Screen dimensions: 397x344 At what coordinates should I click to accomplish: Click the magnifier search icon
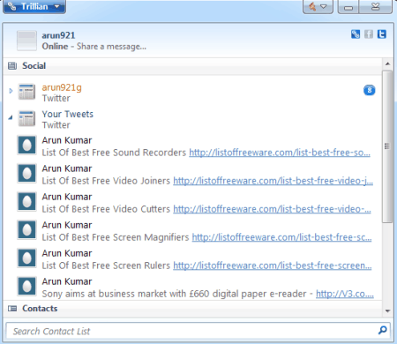point(383,330)
